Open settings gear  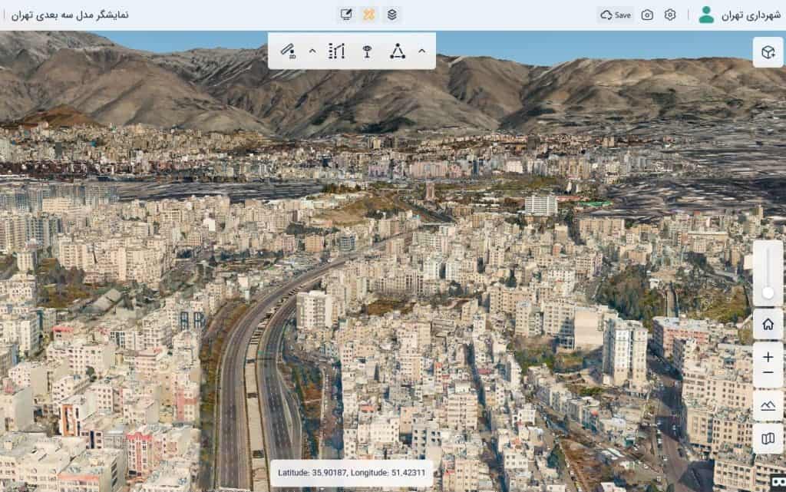670,15
